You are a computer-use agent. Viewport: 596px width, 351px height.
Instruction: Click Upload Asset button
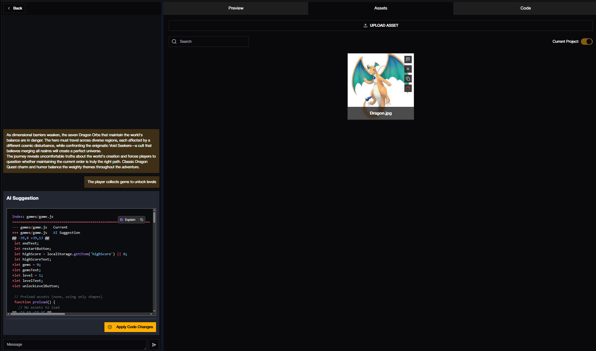(381, 26)
